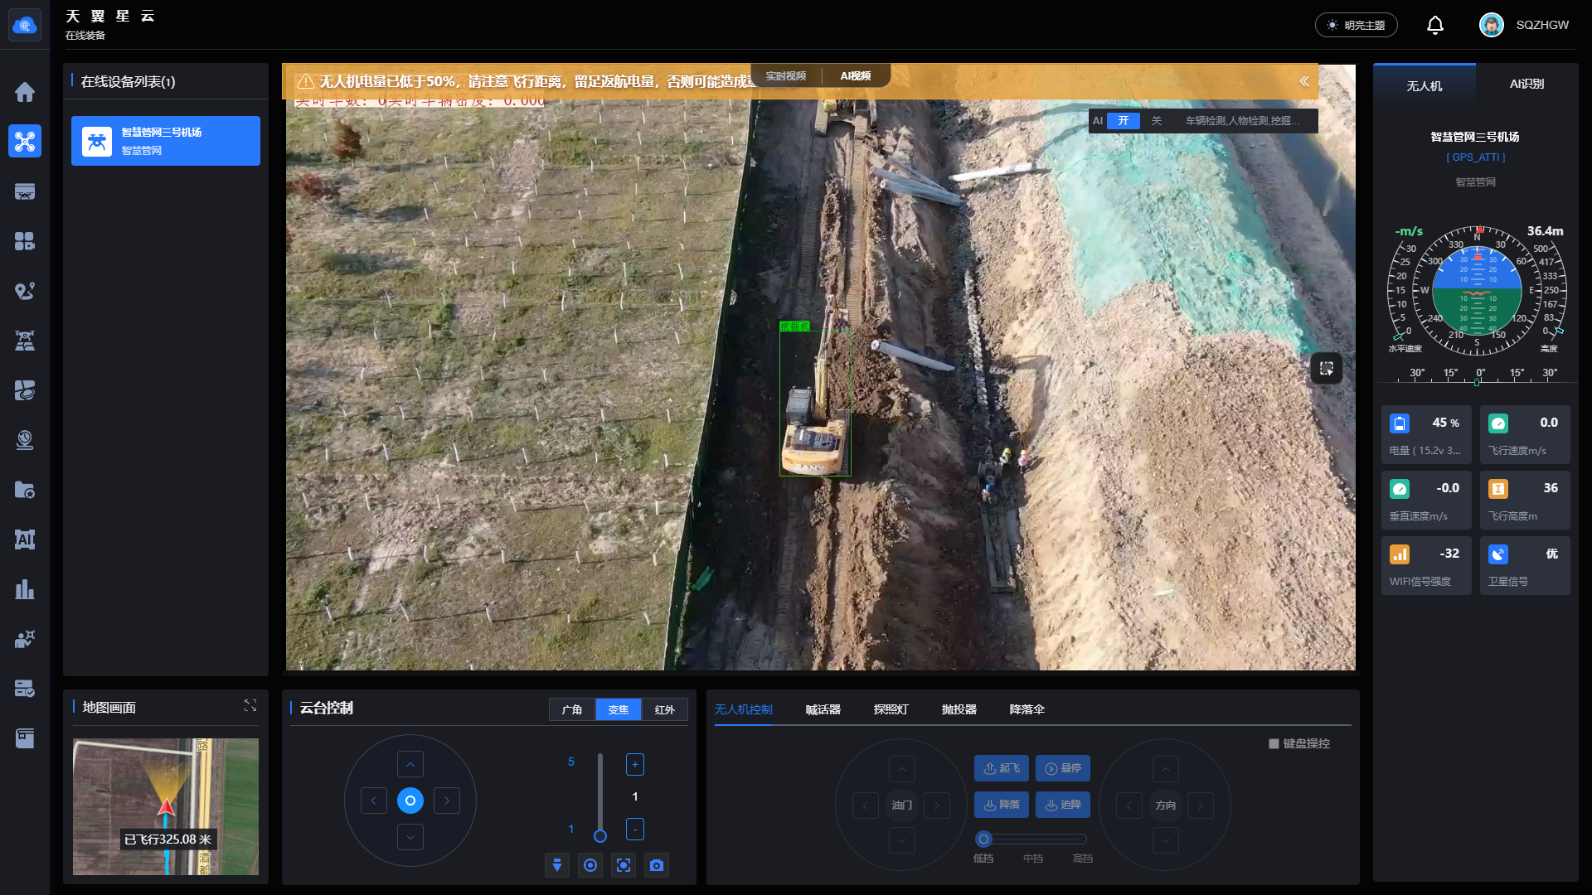Select the 红外 infrared camera mode
This screenshot has width=1592, height=895.
pos(664,709)
